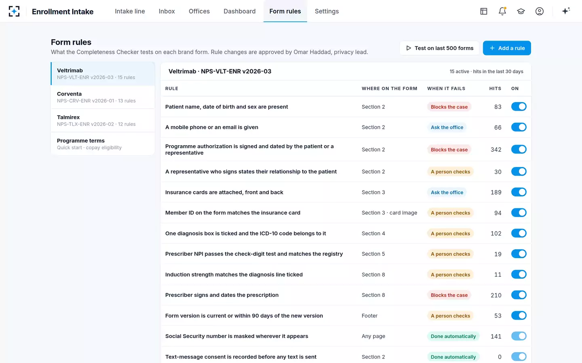Click the RULE column header
The width and height of the screenshot is (582, 363).
172,88
